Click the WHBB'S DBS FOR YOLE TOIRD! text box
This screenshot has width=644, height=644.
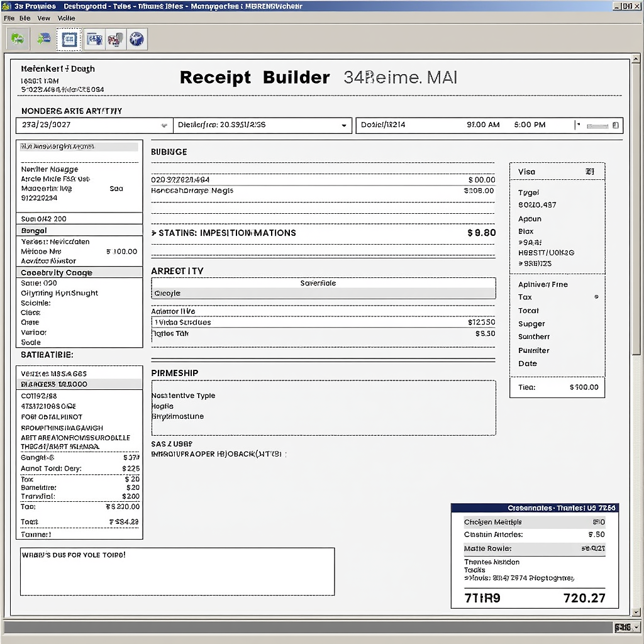click(x=177, y=571)
